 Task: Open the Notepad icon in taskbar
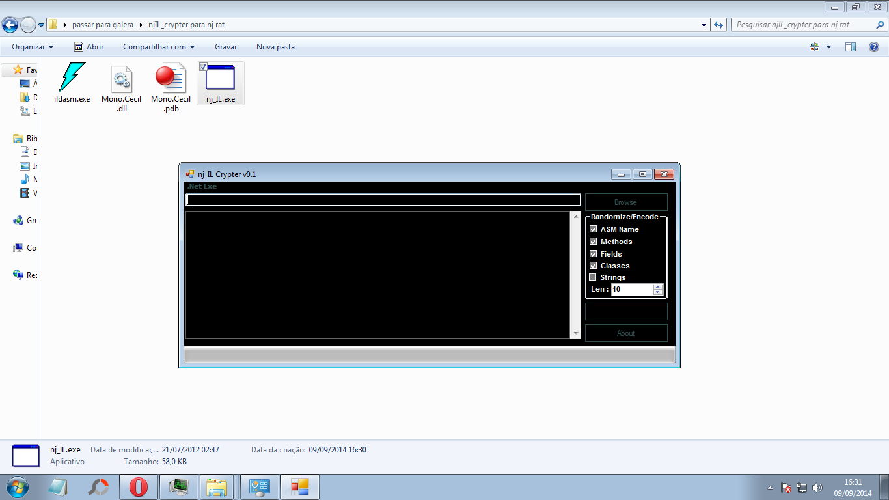click(x=58, y=487)
